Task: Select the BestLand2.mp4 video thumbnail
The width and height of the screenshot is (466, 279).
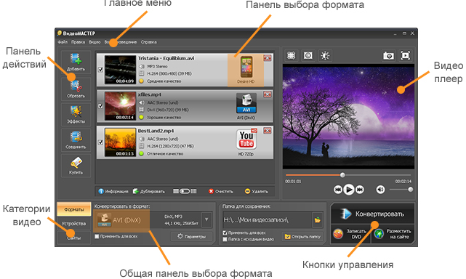Action: click(x=121, y=142)
